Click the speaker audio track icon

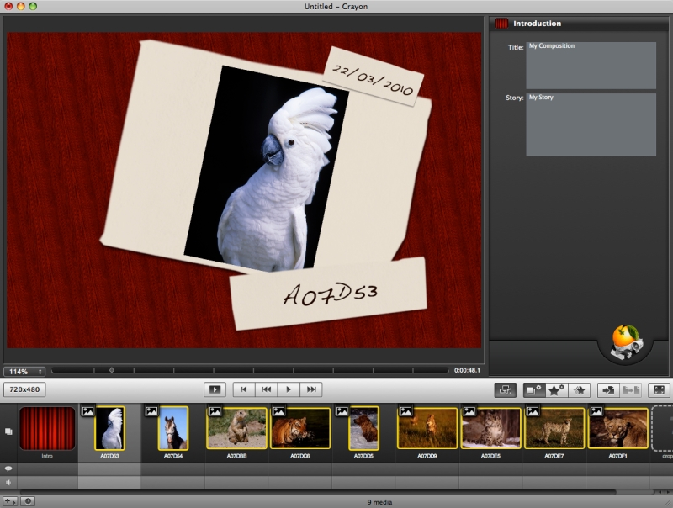coord(8,482)
